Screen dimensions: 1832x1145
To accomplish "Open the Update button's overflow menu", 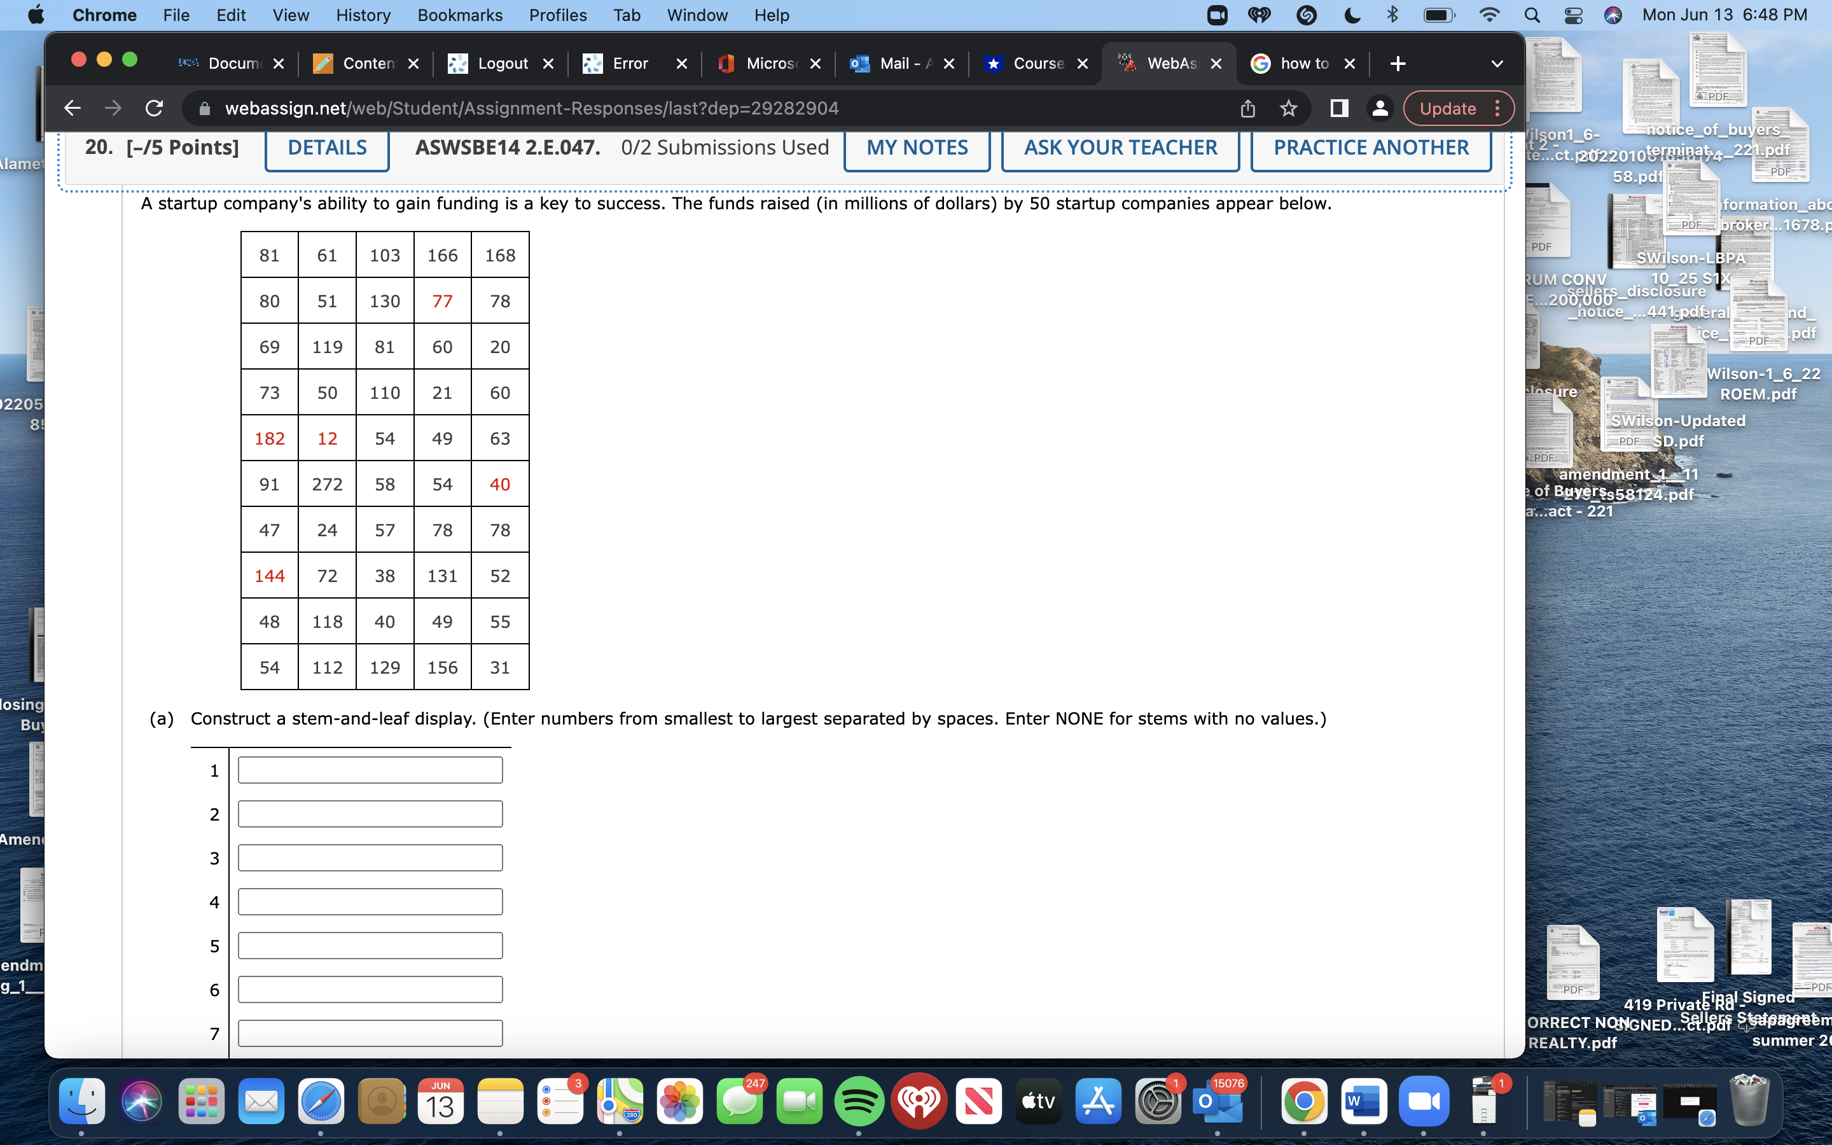I will click(1498, 108).
